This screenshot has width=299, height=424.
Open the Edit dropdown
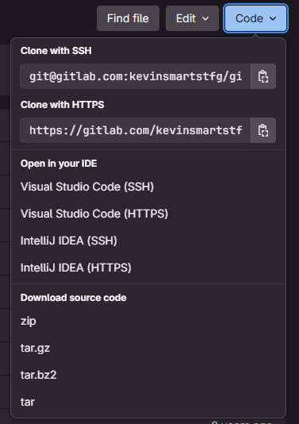coord(192,18)
